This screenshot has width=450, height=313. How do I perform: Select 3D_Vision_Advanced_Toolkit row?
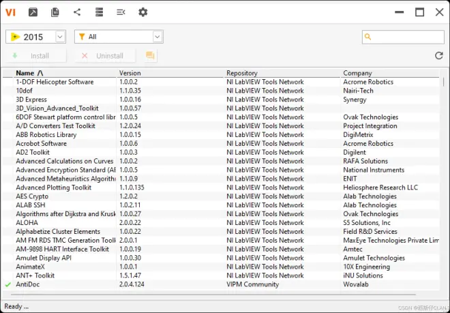[x=221, y=108]
